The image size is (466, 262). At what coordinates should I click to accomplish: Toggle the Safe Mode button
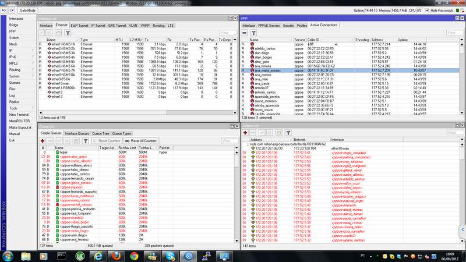click(27, 10)
